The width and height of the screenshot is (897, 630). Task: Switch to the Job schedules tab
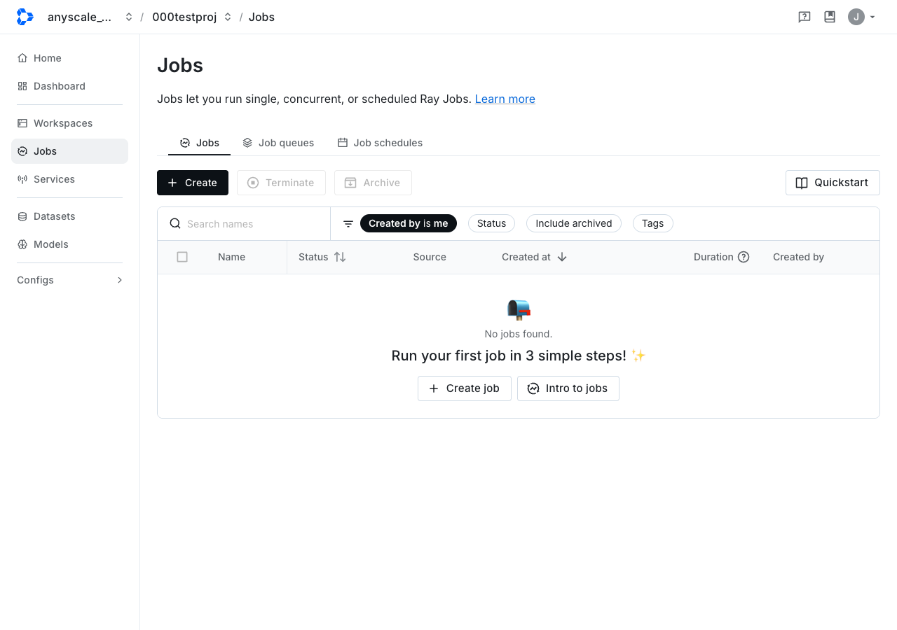coord(380,143)
